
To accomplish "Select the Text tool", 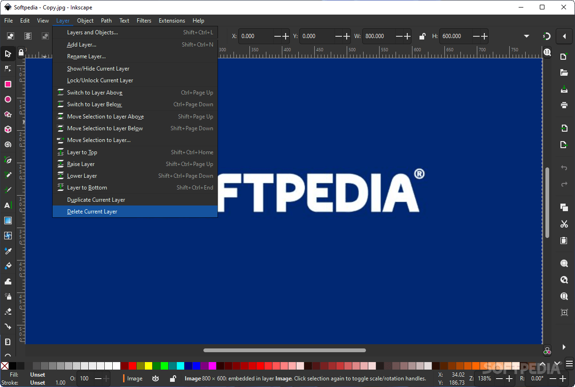I will coord(8,205).
